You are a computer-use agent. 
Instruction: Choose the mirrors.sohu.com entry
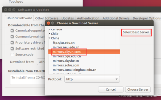[66, 65]
